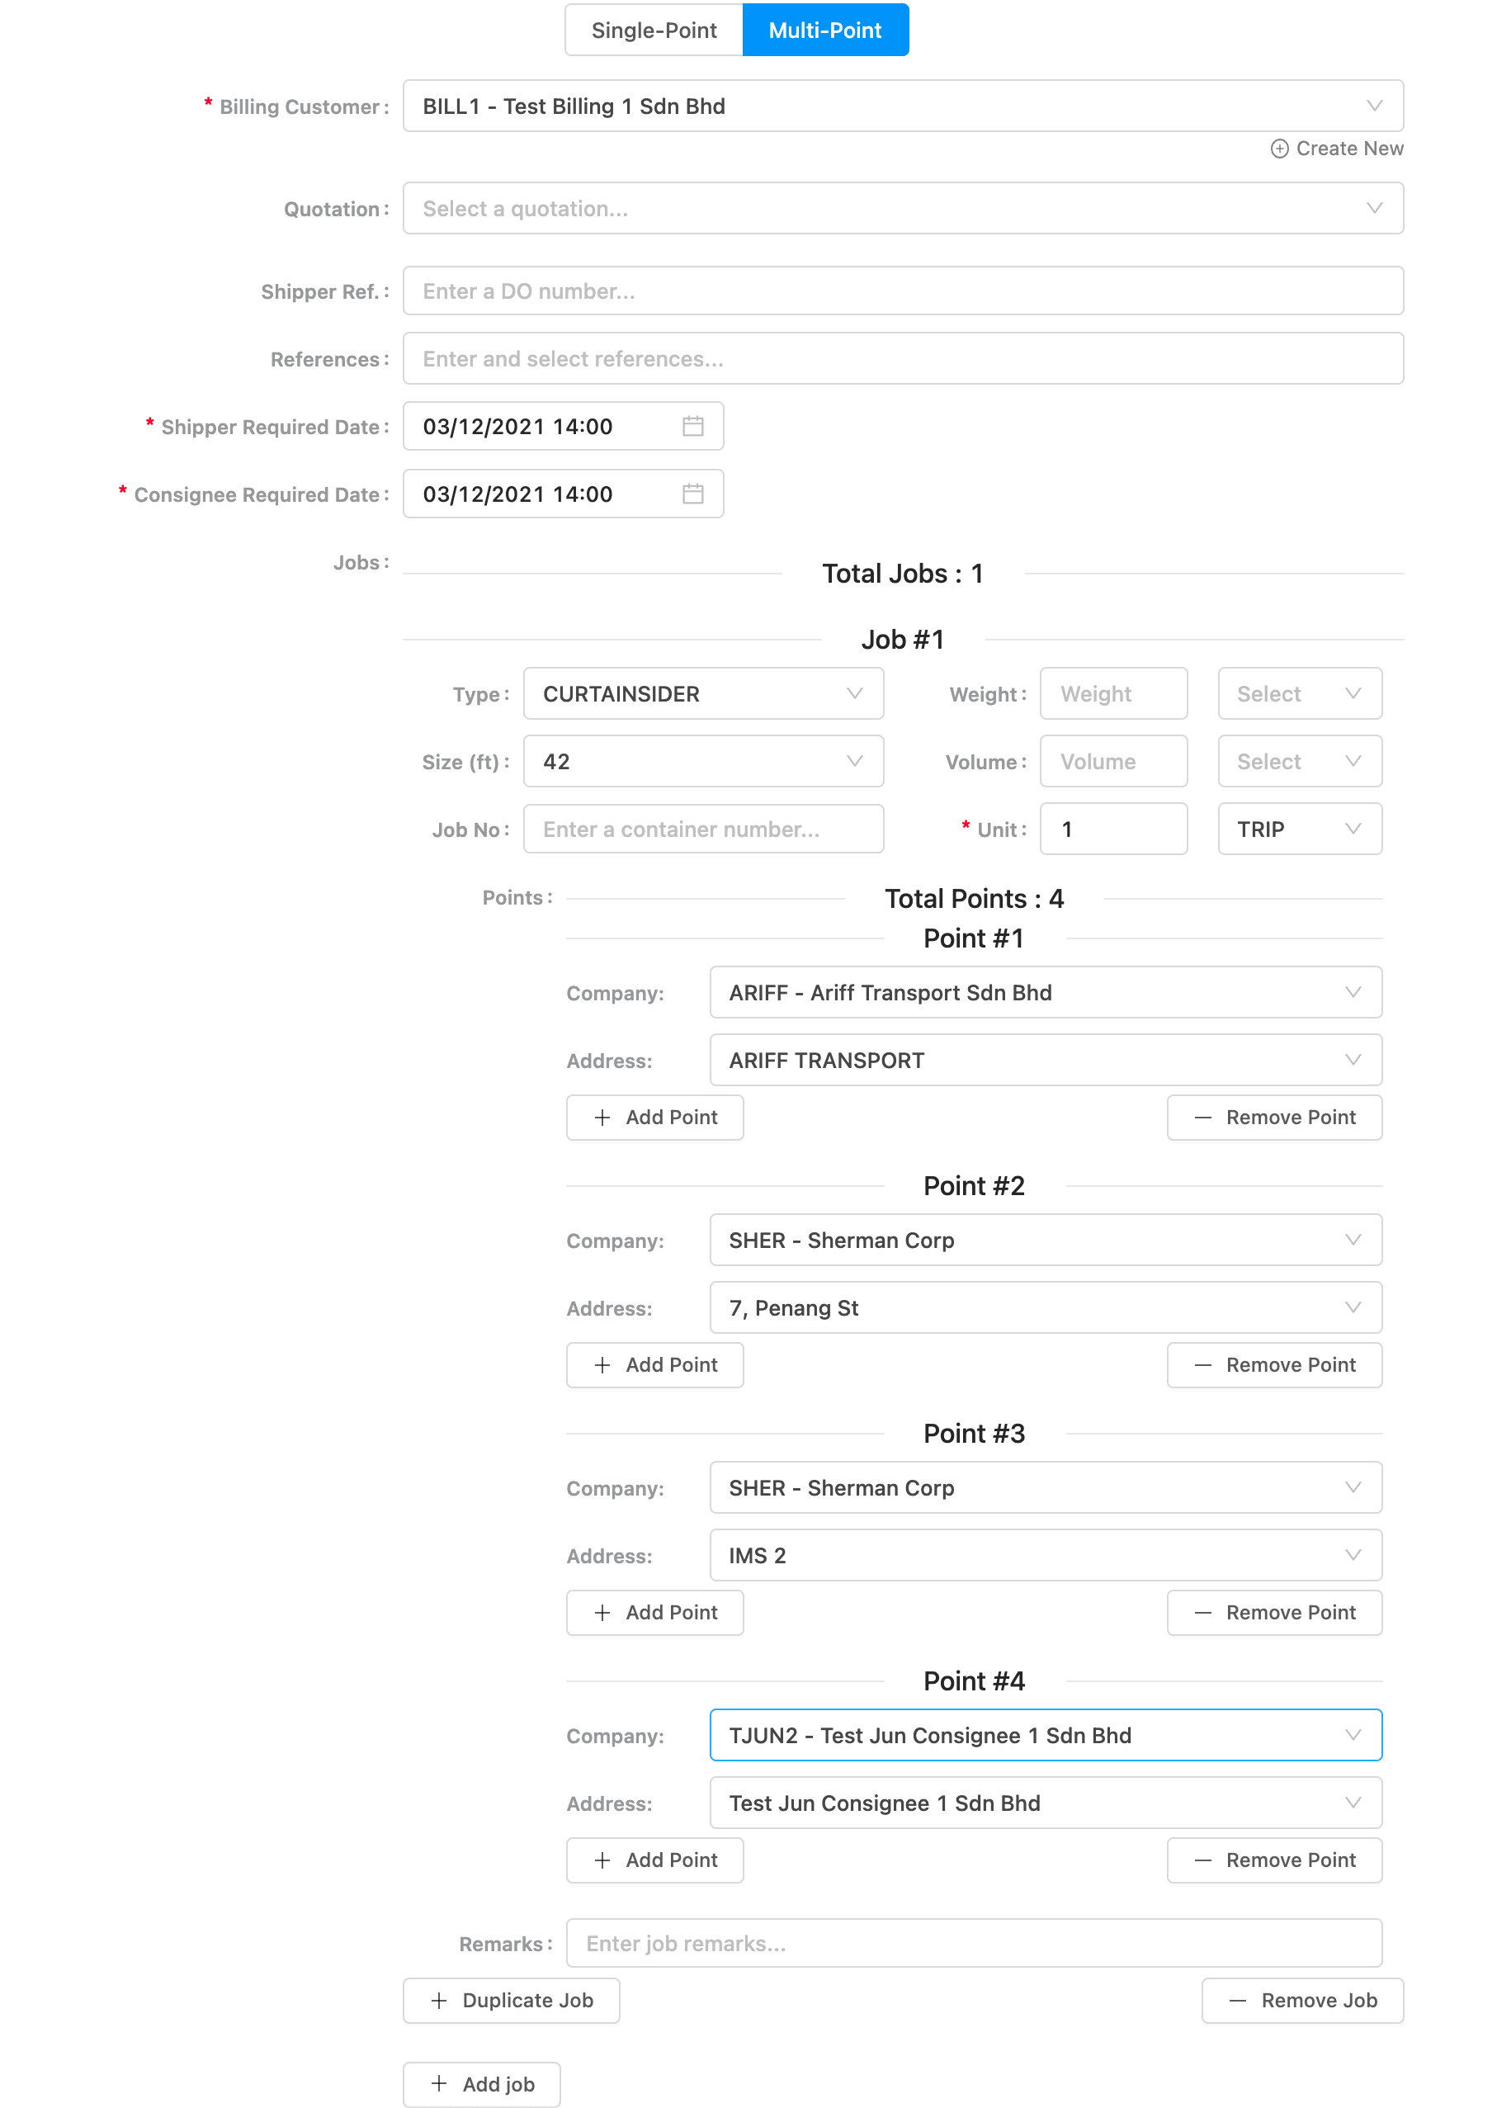
Task: Click Remove Point under Point #1
Action: click(x=1274, y=1117)
